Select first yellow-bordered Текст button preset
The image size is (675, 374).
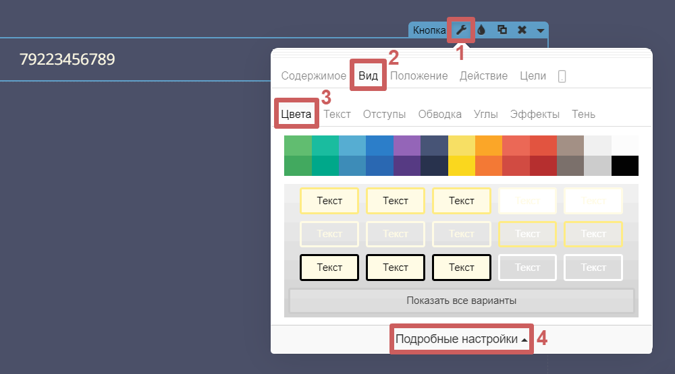(329, 200)
